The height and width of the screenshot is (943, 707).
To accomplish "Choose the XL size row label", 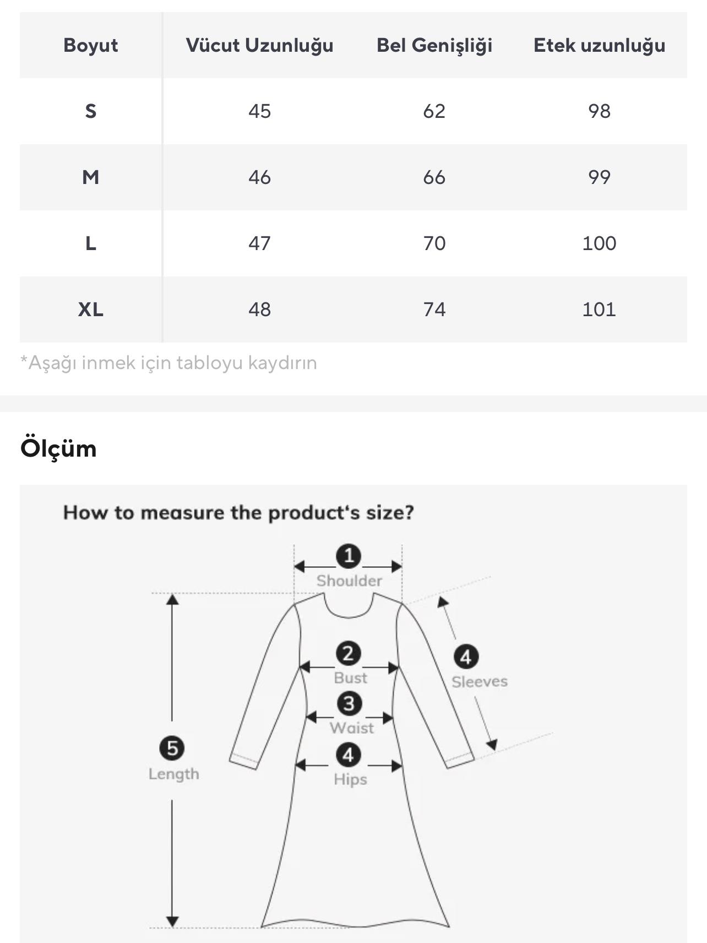I will tap(91, 310).
